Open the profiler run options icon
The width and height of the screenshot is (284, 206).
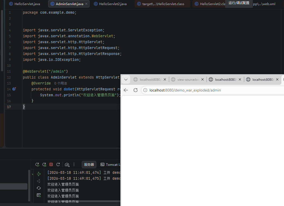click(67, 164)
